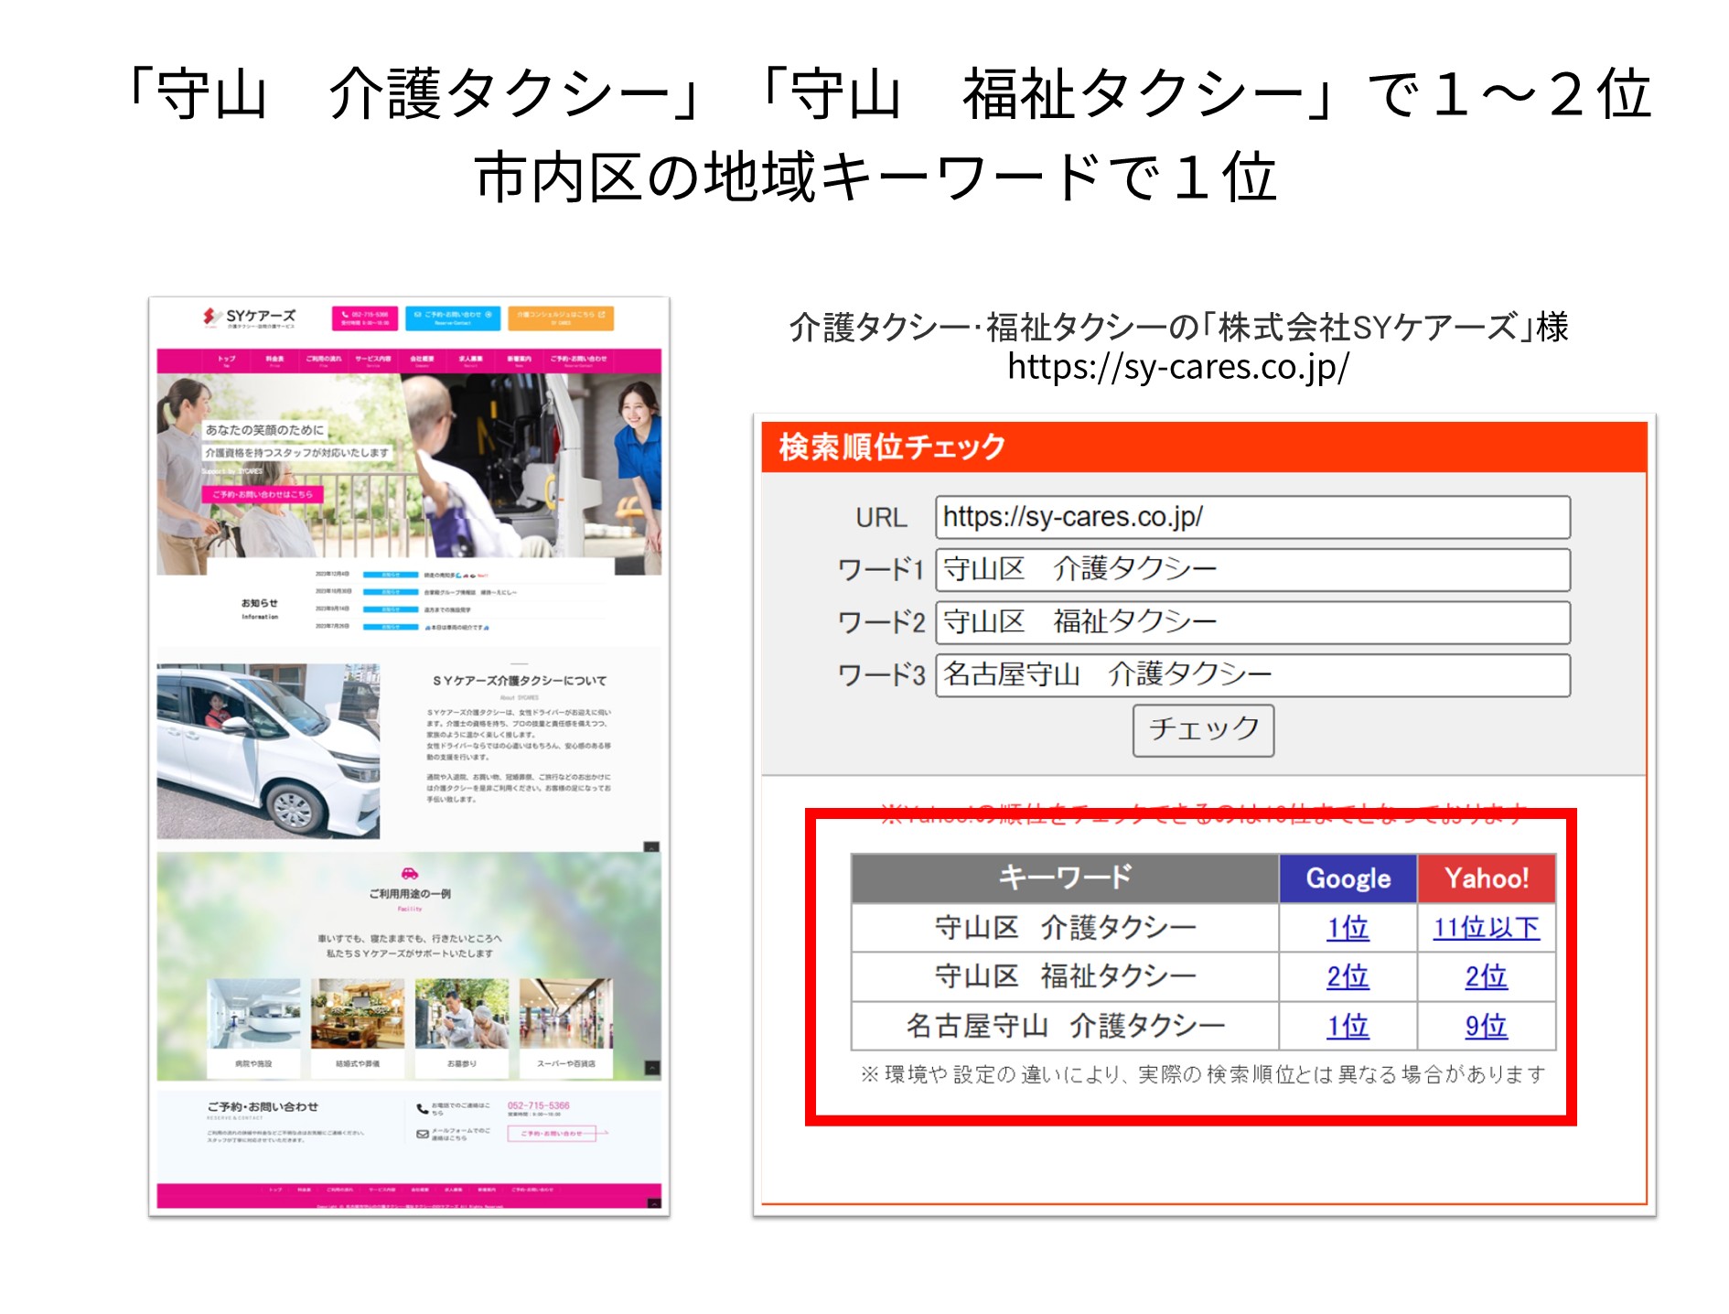Image resolution: width=1729 pixels, height=1314 pixels.
Task: Click the envelope icon beside メールフォーム text
Action: point(422,1134)
